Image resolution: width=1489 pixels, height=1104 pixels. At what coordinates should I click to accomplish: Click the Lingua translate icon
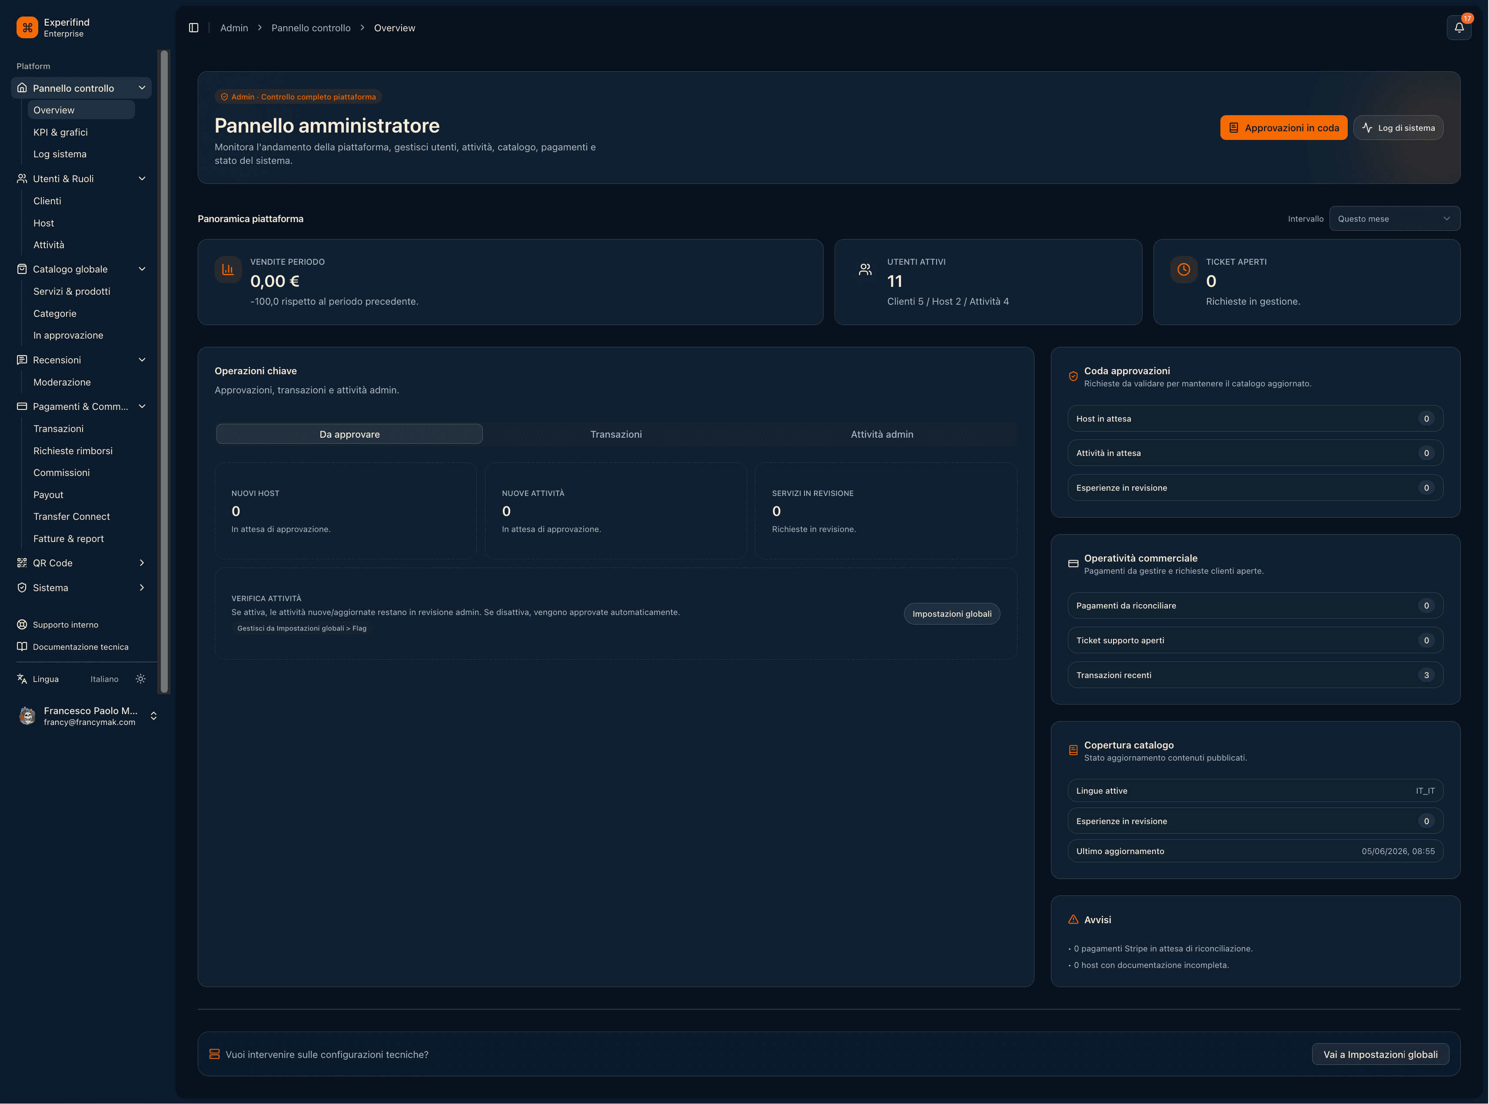[22, 678]
